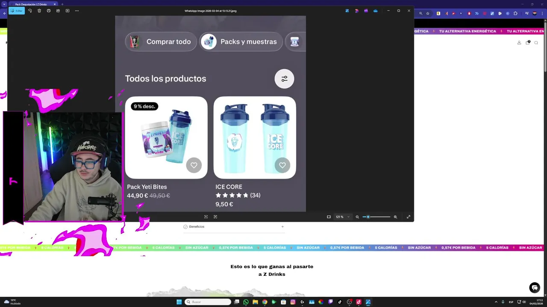
Task: Click the Pack Yeti Bites product title
Action: pos(147,187)
